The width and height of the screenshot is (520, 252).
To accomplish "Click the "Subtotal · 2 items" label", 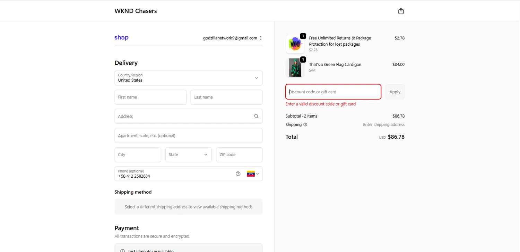I will [x=301, y=116].
